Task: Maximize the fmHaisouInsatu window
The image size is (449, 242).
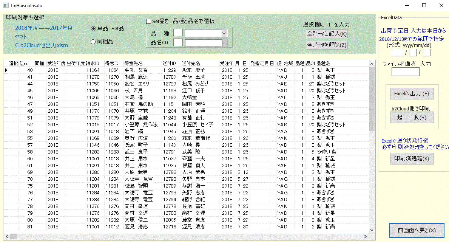Action: pos(424,5)
